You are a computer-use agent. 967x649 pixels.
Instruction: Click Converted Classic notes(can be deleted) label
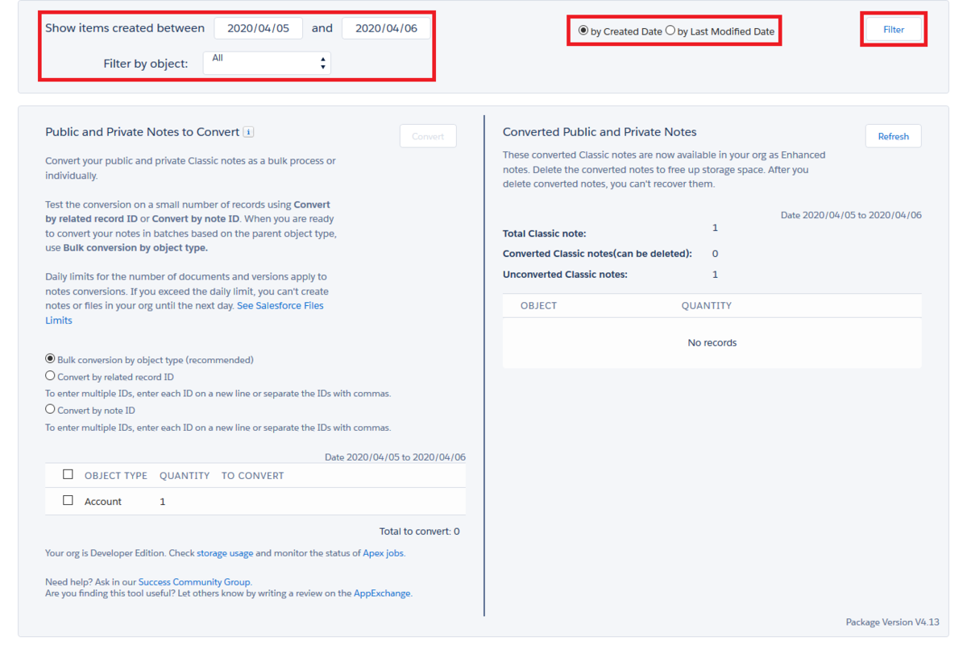597,254
